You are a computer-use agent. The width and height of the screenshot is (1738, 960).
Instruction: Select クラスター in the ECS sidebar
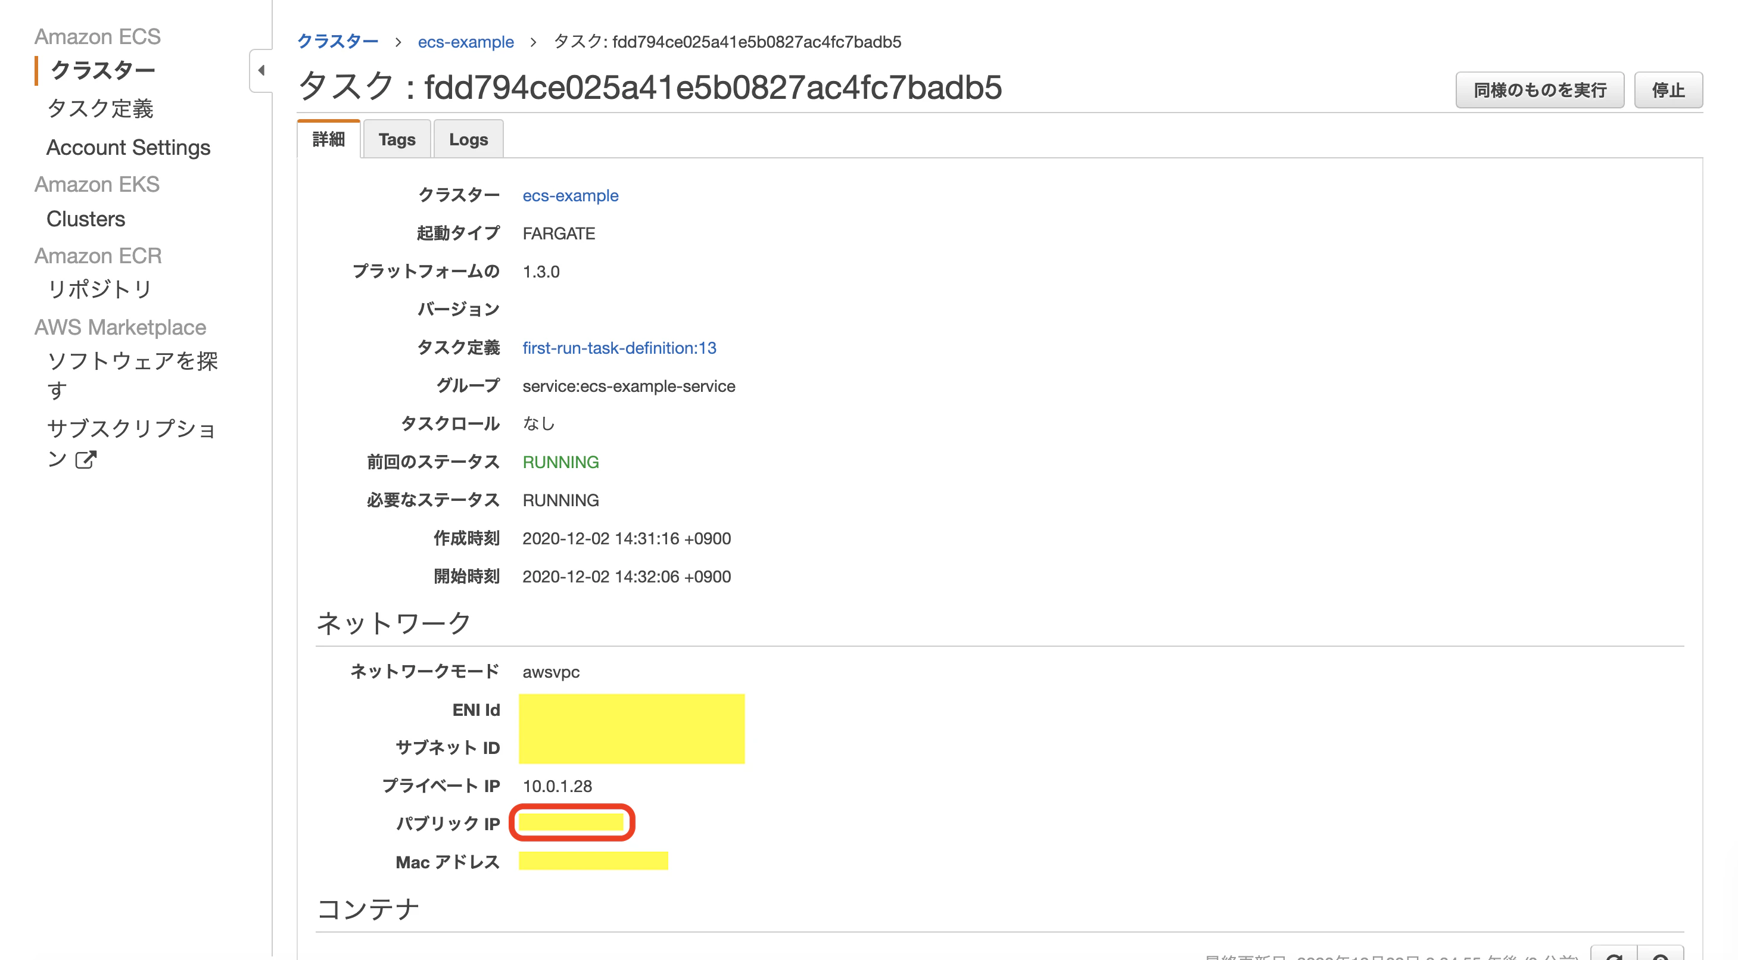103,70
